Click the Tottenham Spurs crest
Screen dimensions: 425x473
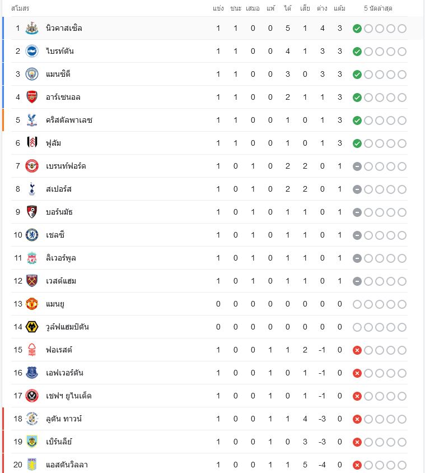coord(32,189)
